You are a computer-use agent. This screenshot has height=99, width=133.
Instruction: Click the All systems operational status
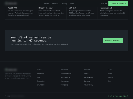coord(118,96)
